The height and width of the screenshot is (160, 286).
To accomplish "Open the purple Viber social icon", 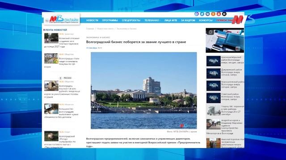I will [x=197, y=14].
